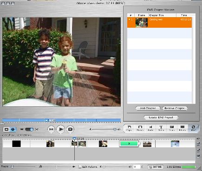This screenshot has width=202, height=171.
Task: Select the building clip in timeline
Action: (147, 144)
